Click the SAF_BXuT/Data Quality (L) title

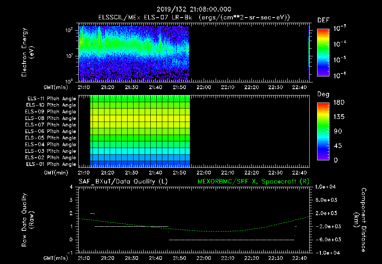(123, 182)
